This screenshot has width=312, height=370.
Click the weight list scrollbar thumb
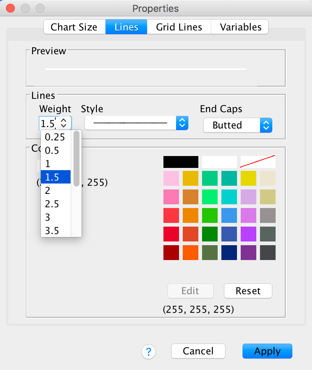coord(77,158)
